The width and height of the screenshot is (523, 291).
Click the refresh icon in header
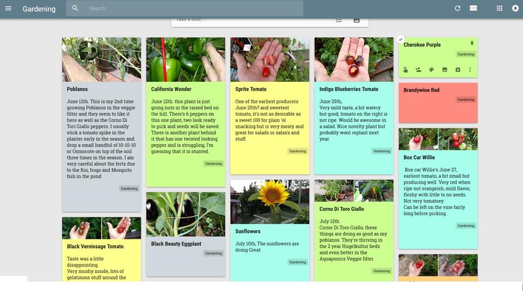[x=457, y=9]
